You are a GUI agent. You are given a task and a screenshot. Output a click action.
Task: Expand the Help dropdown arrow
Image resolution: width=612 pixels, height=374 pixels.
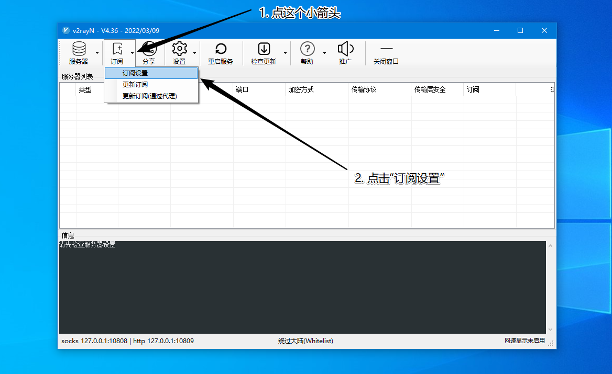tap(324, 53)
